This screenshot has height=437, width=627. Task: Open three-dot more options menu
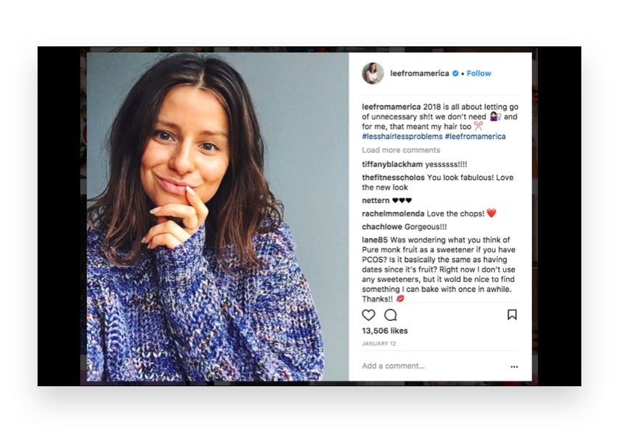pos(514,366)
